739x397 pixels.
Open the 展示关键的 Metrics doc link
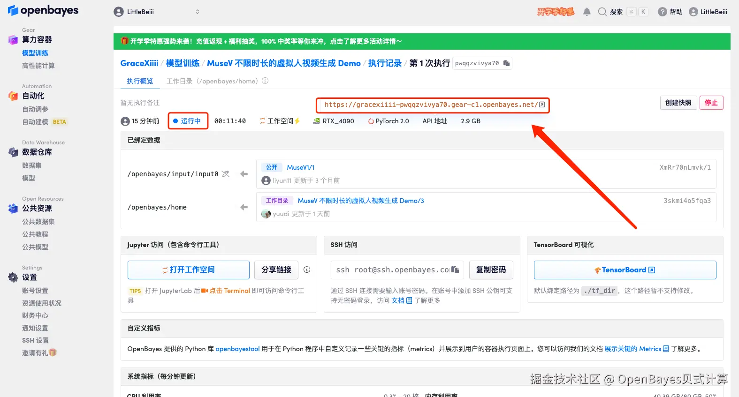(x=637, y=349)
